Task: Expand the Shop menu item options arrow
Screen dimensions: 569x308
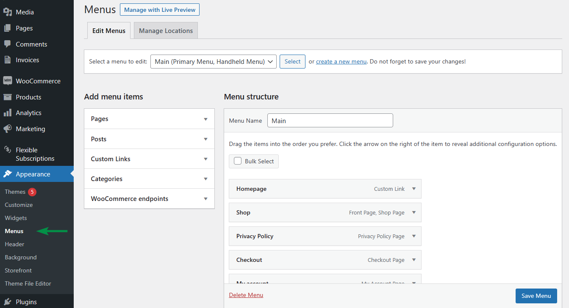Action: pos(414,212)
